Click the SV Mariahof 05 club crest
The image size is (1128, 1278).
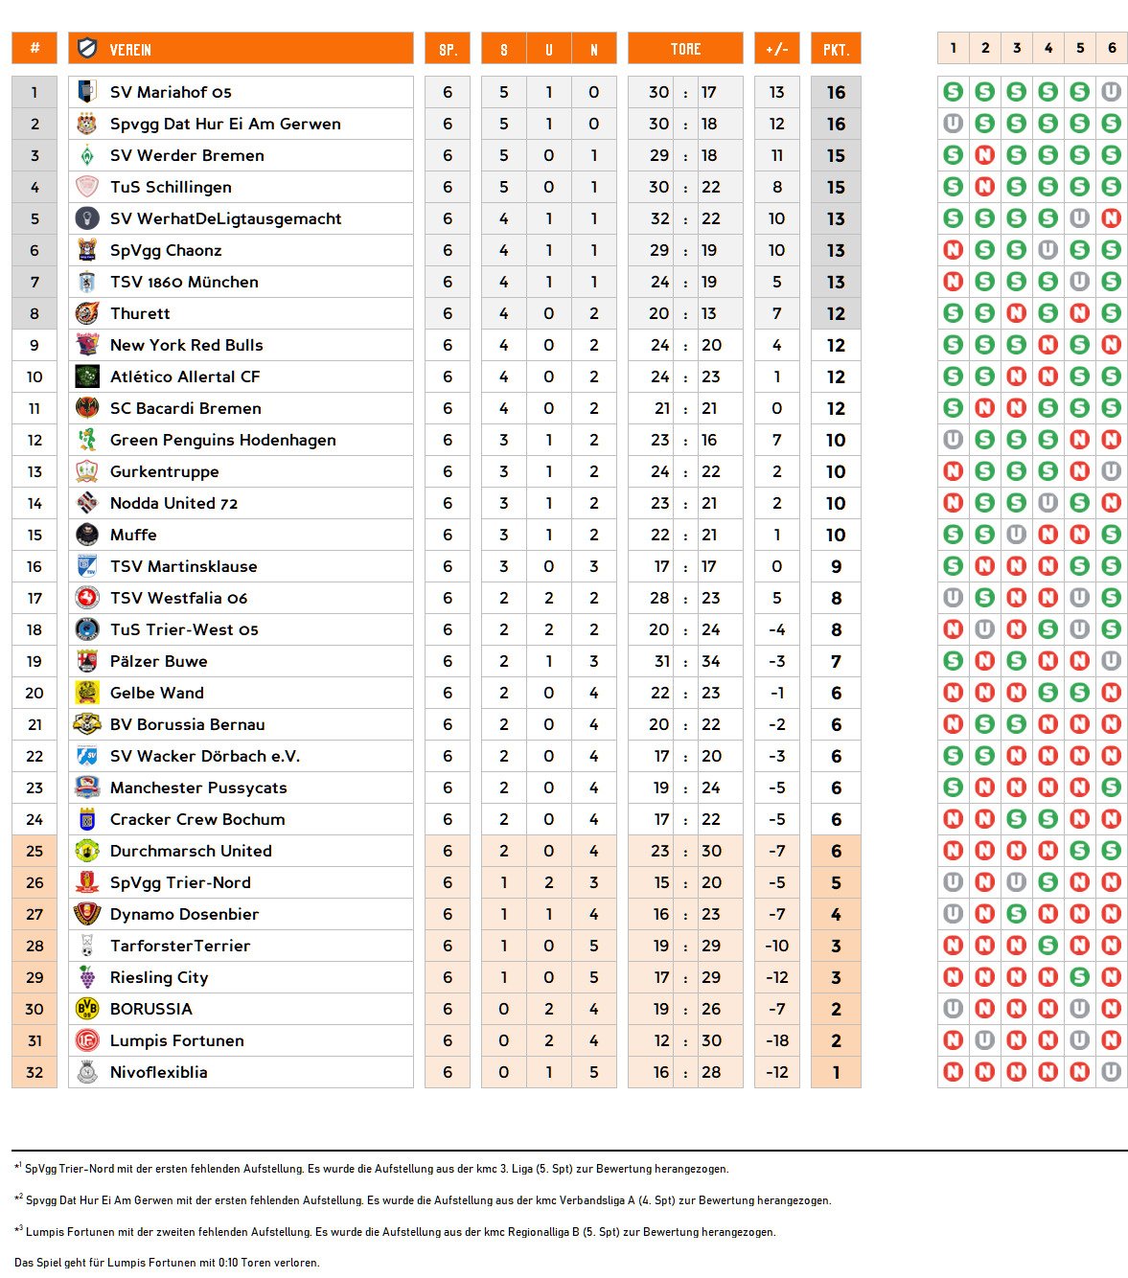pos(87,92)
